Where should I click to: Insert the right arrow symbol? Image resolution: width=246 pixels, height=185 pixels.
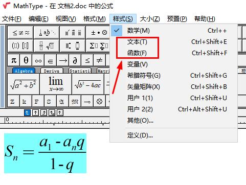click(63, 60)
